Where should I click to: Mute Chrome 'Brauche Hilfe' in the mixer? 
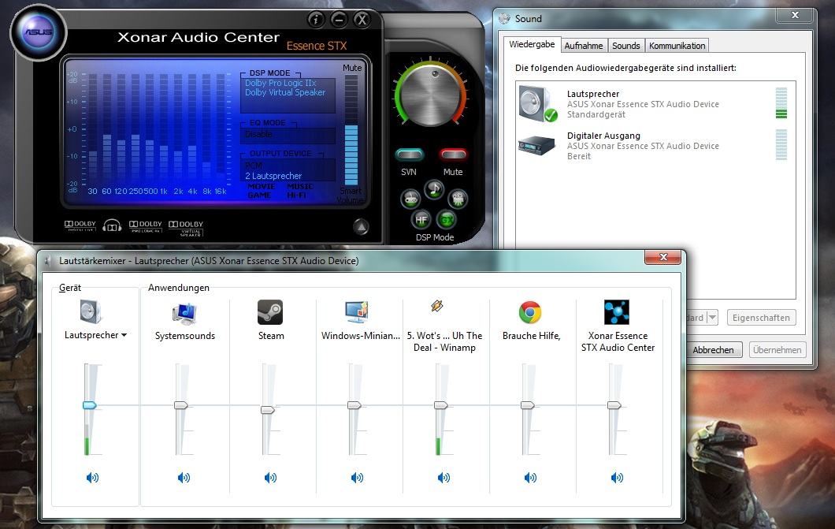pyautogui.click(x=530, y=477)
